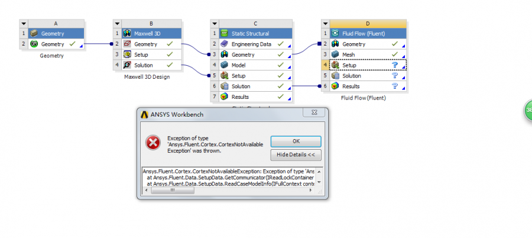Click the ANSYS logo in dialog title bar
This screenshot has height=238, width=532.
pos(145,115)
